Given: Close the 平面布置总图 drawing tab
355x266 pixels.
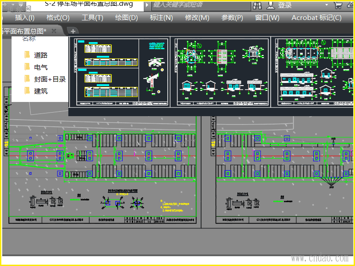Looking at the screenshot, I should [54, 31].
